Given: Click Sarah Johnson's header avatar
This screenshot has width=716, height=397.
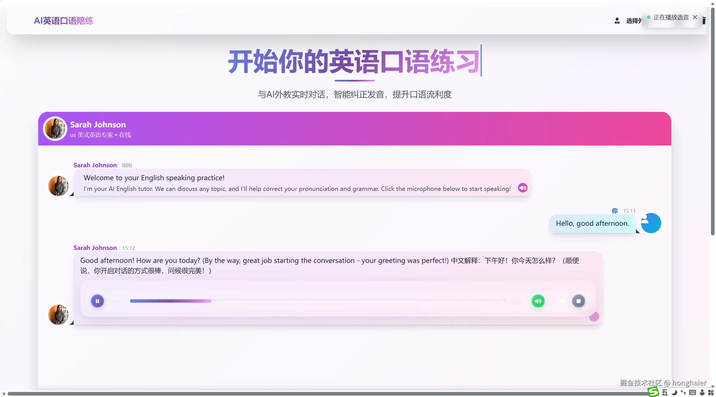Looking at the screenshot, I should click(x=55, y=128).
